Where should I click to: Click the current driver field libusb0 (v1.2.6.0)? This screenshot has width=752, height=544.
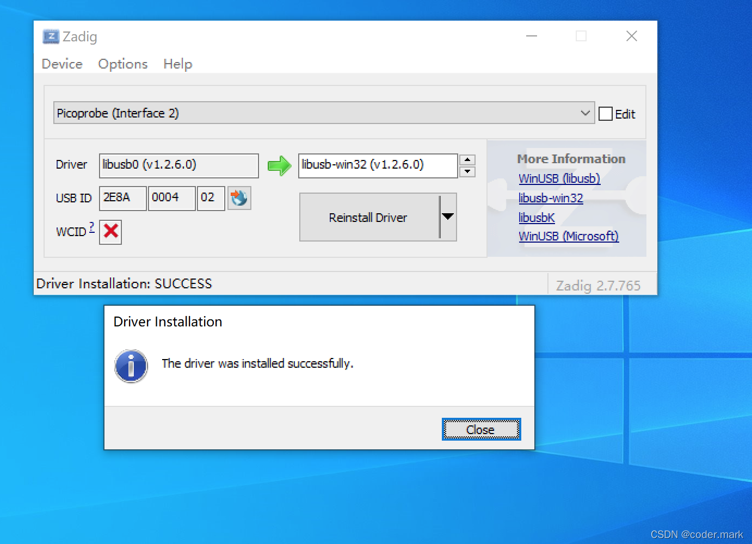pos(178,165)
